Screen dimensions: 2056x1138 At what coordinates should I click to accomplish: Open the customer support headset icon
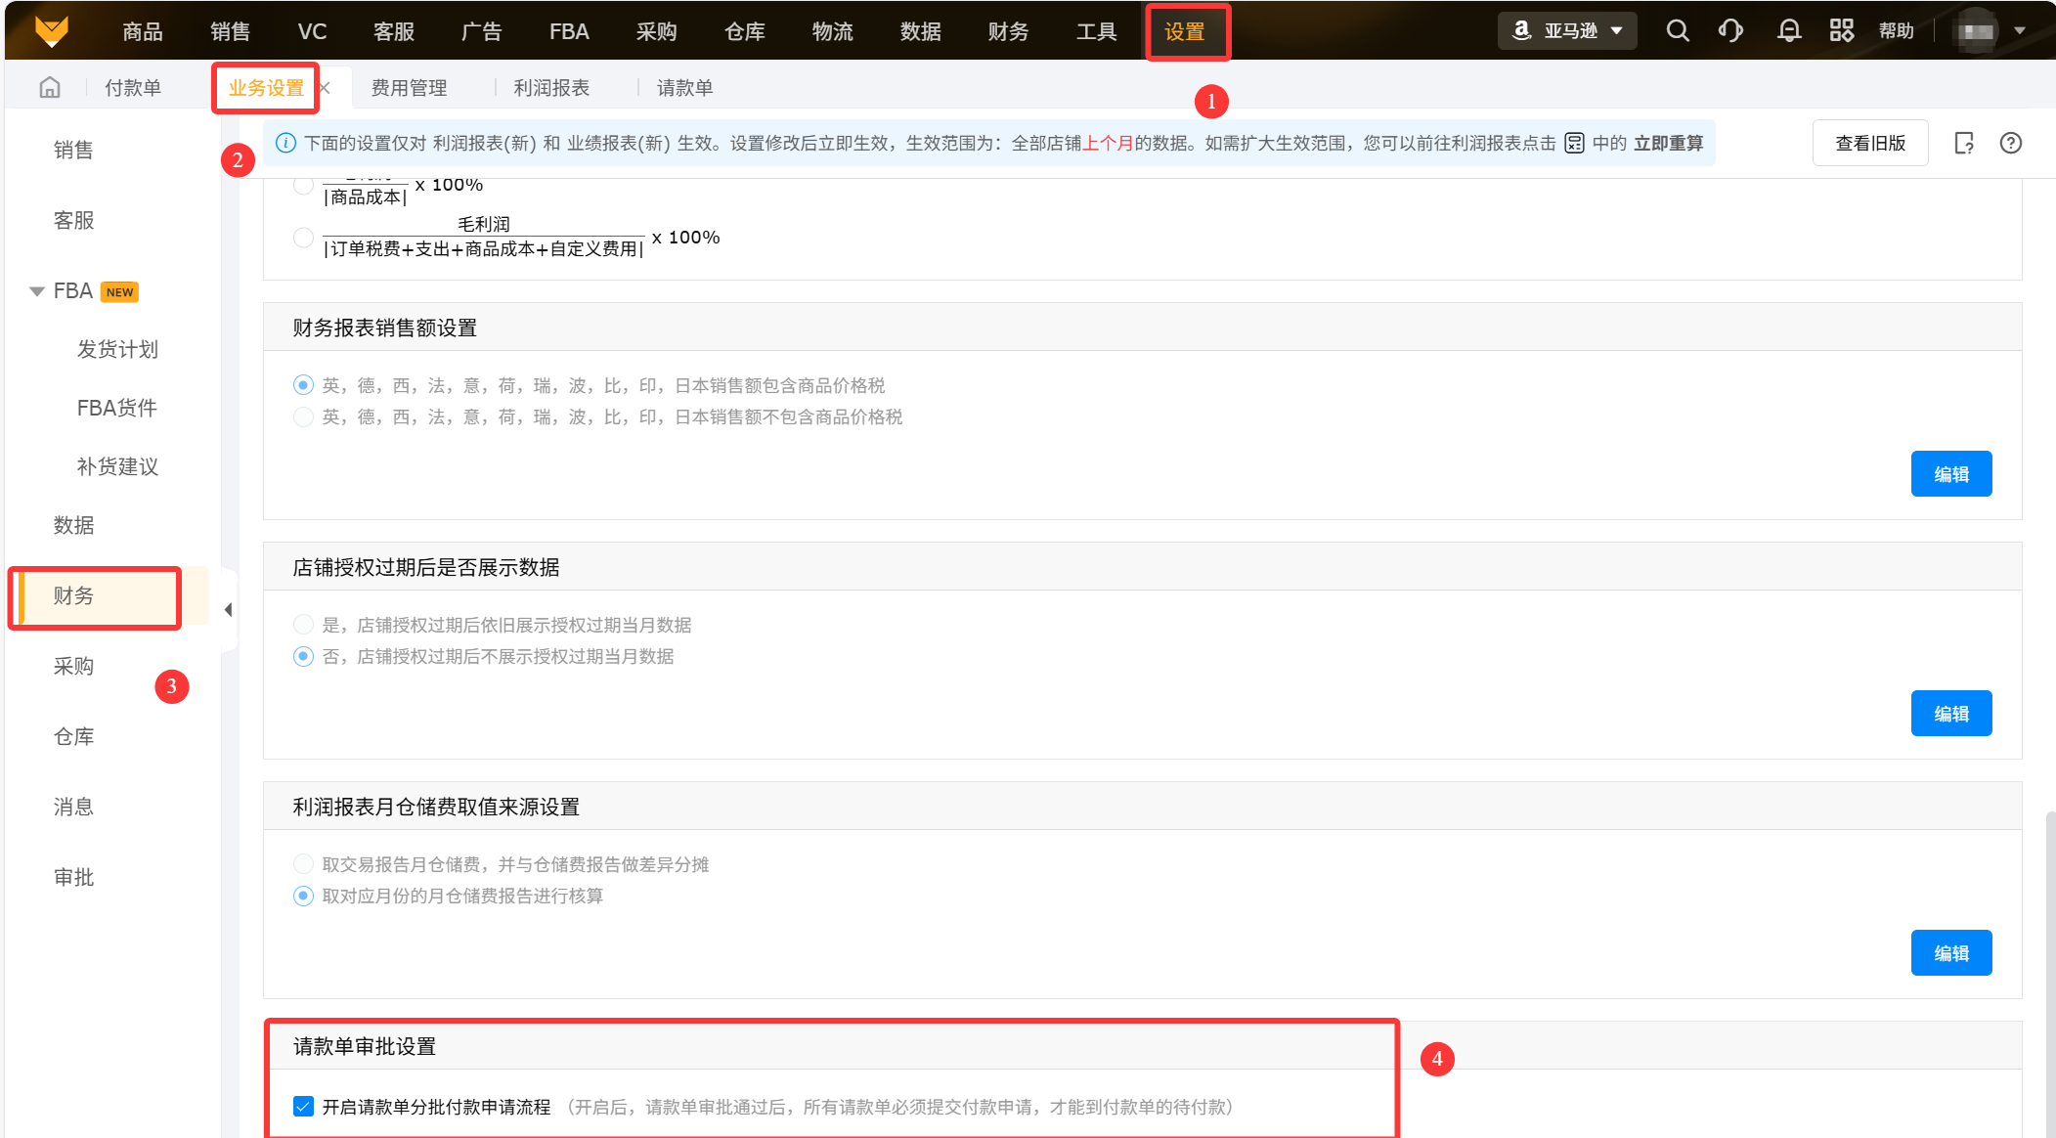pos(1730,30)
